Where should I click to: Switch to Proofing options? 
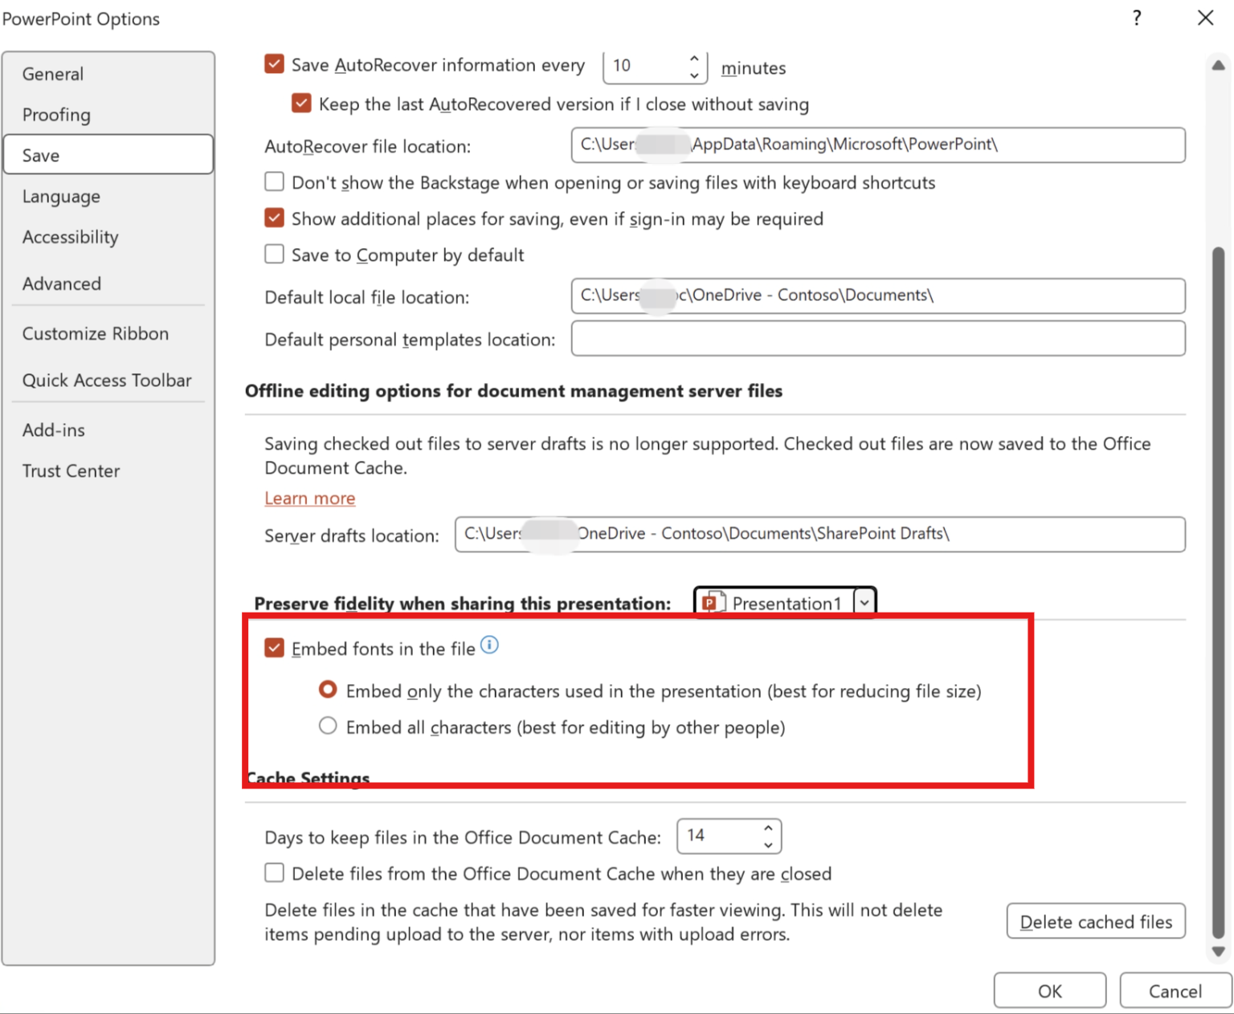click(108, 115)
